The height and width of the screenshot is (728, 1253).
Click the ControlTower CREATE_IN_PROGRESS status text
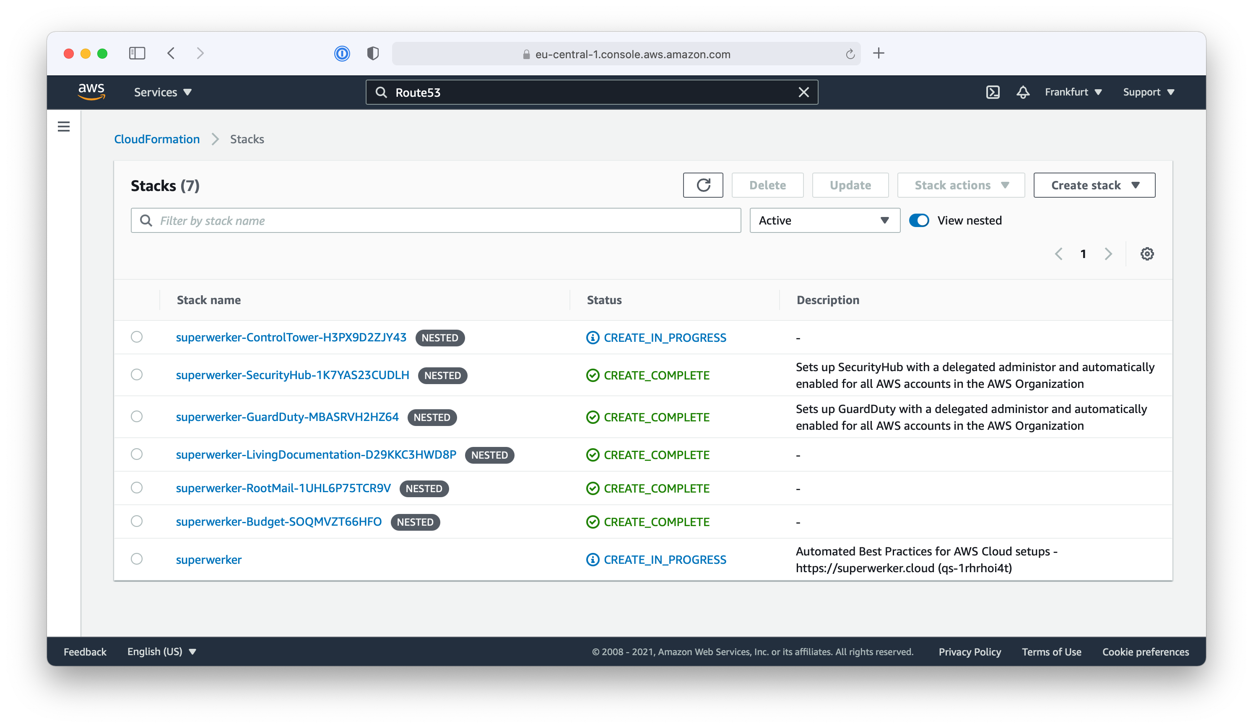pyautogui.click(x=665, y=338)
